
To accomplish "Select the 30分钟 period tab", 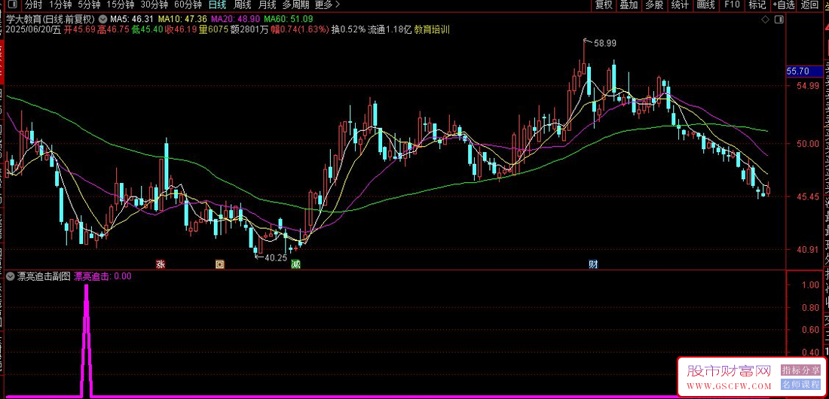I will click(x=154, y=5).
